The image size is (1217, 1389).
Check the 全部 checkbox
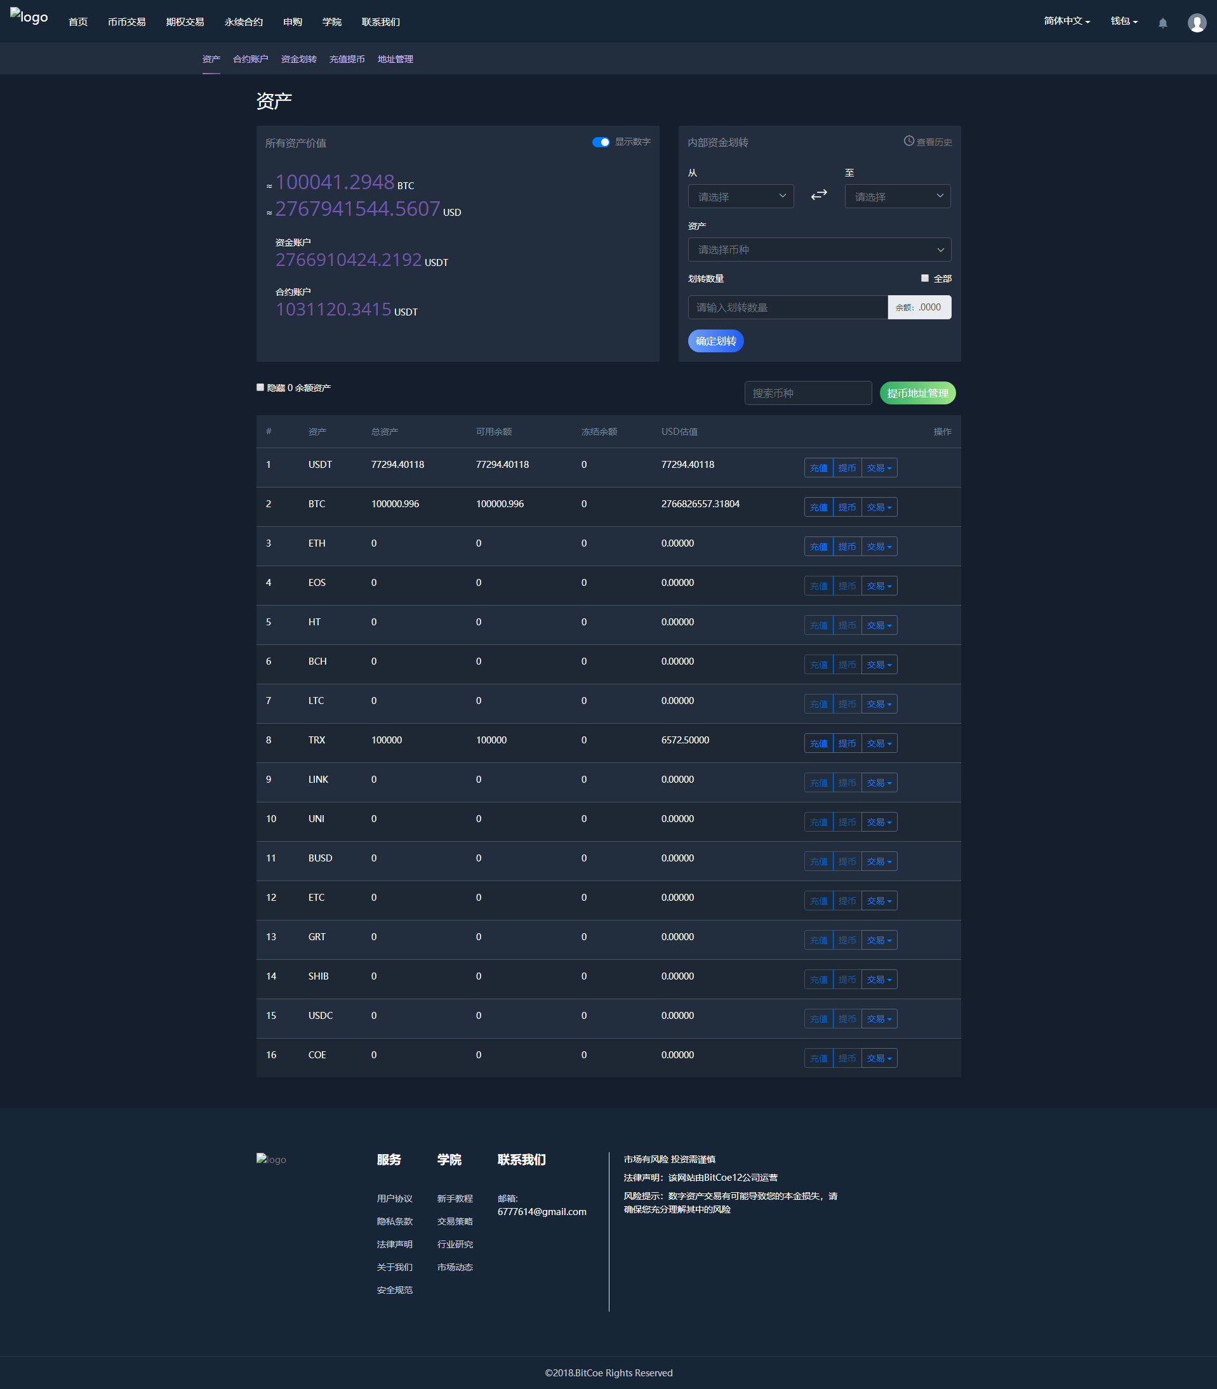(x=924, y=279)
